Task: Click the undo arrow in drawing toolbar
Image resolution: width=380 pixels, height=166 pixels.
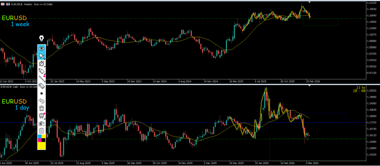Action: tap(42, 101)
